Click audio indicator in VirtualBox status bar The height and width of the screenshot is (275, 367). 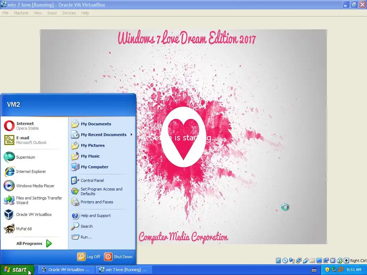pos(292,261)
